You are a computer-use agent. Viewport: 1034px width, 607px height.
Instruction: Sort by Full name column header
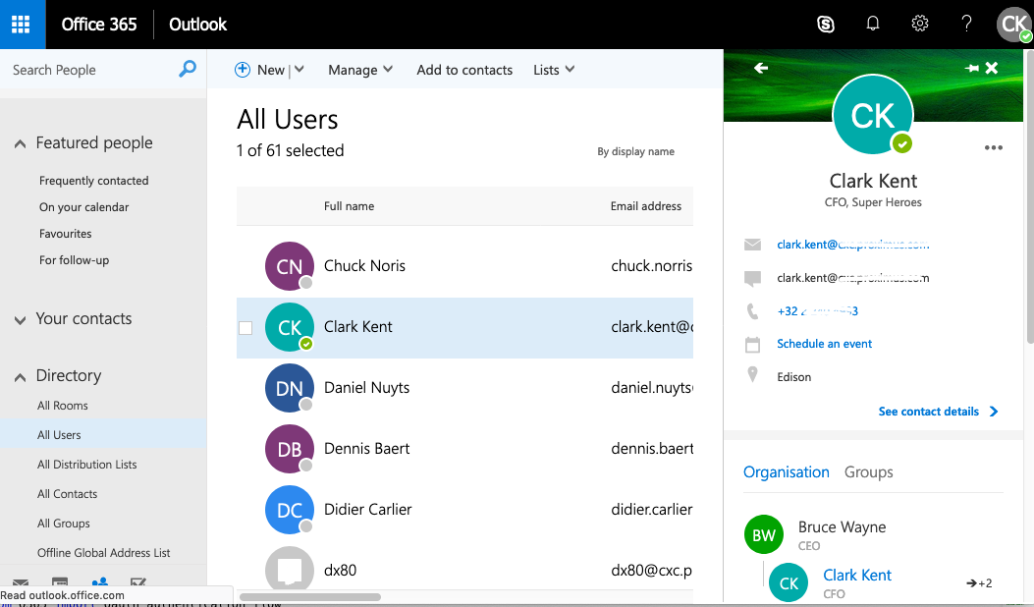[349, 206]
